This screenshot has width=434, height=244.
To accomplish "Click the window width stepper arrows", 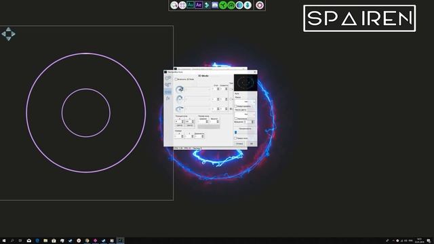I will click(x=207, y=122).
